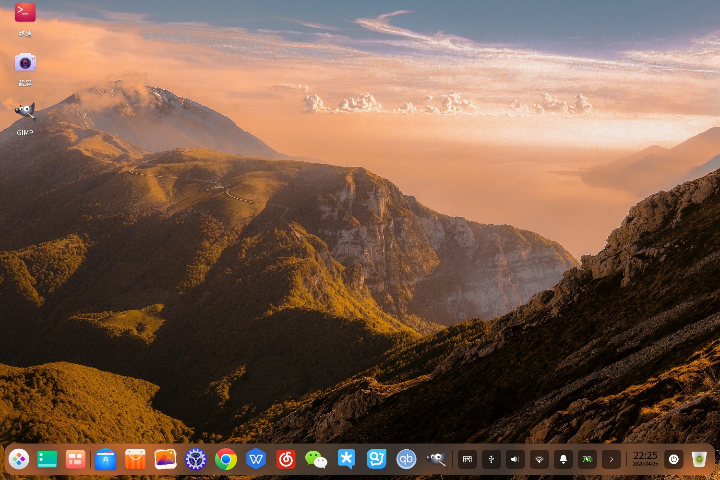720x480 pixels.
Task: Launch WPS Office from the dock
Action: [256, 459]
